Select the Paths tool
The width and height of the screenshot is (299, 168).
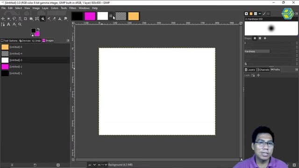tap(3, 24)
